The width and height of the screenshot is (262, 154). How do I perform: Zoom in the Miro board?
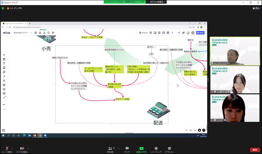pyautogui.click(x=195, y=130)
